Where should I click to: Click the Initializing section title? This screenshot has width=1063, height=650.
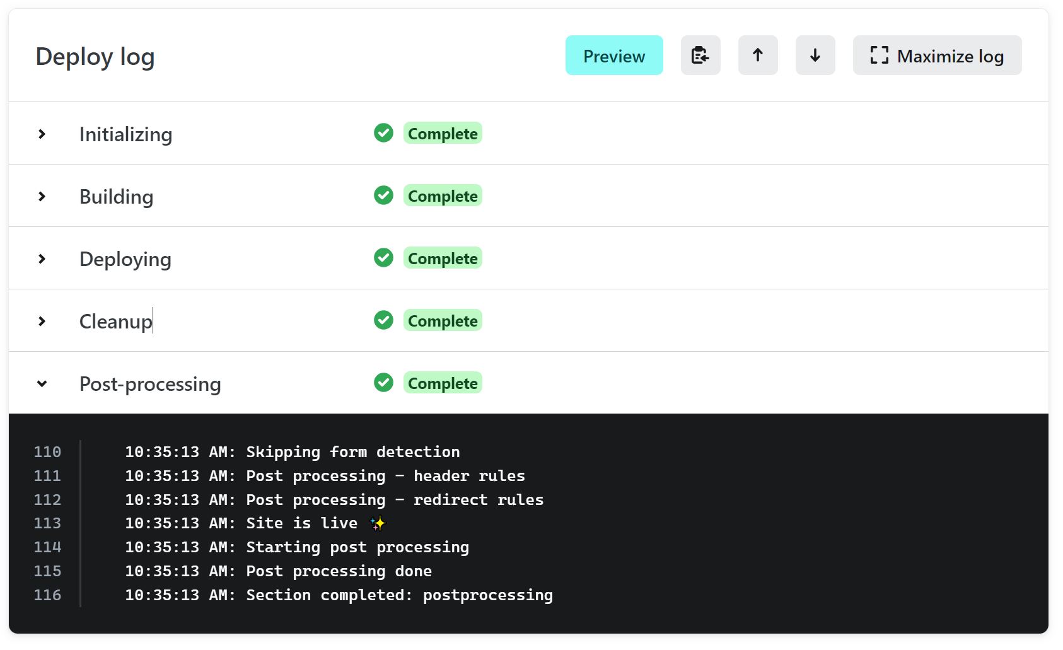125,134
